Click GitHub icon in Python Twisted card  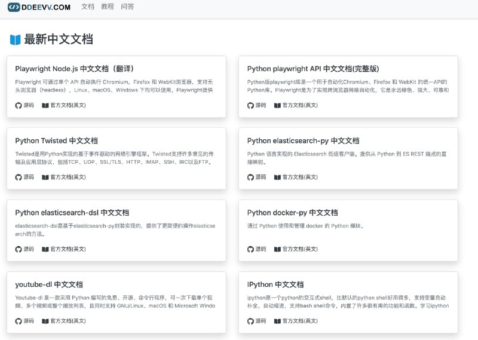19,177
